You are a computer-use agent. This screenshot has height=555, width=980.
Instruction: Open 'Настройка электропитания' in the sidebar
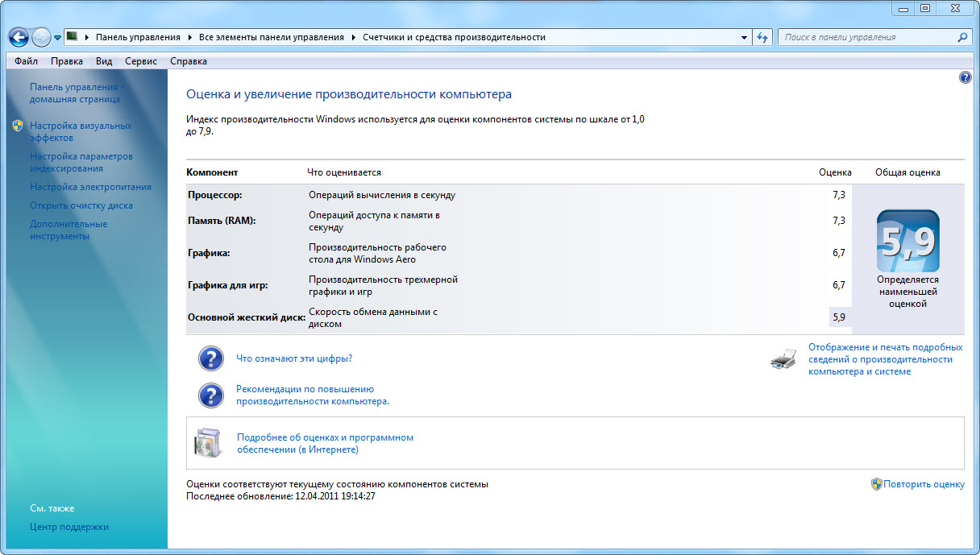[90, 187]
